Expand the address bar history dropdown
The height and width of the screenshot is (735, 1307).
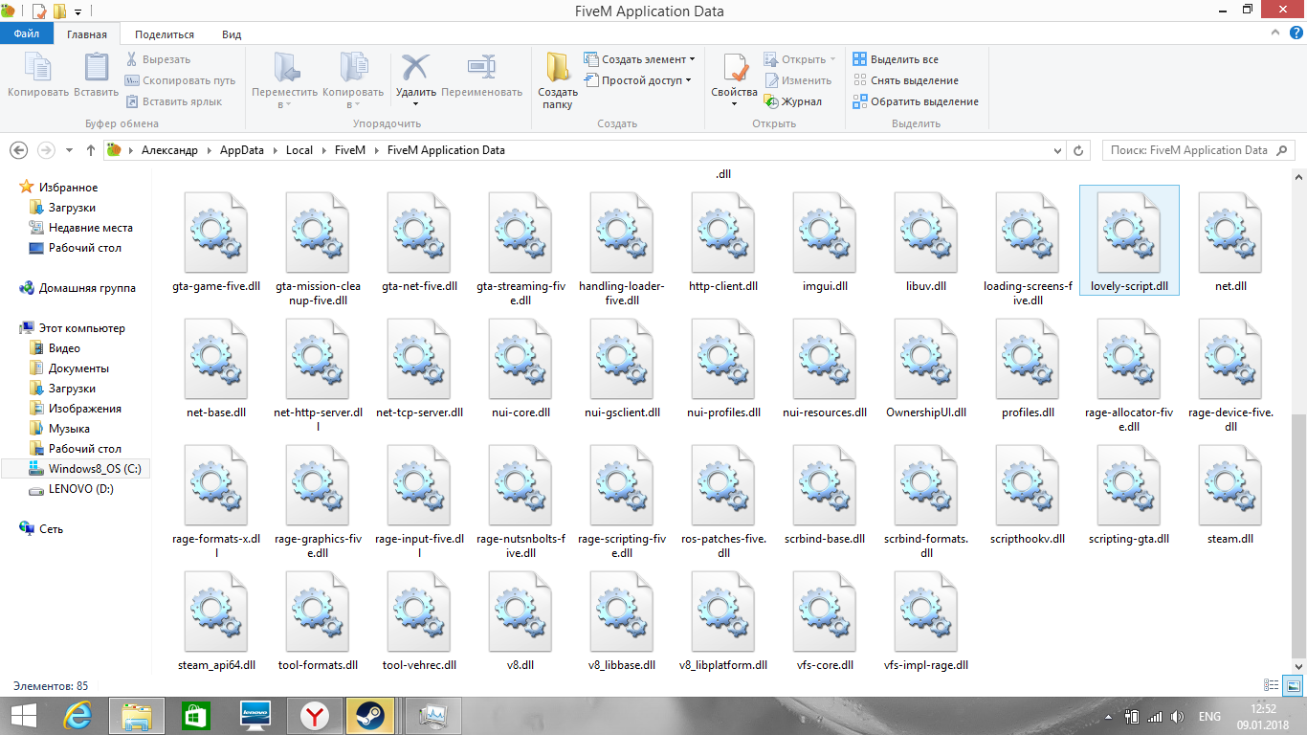pos(1057,150)
